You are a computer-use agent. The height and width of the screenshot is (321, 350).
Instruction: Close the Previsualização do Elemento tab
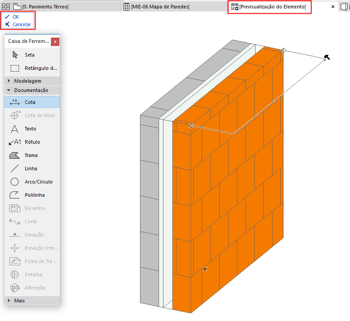pos(333,7)
